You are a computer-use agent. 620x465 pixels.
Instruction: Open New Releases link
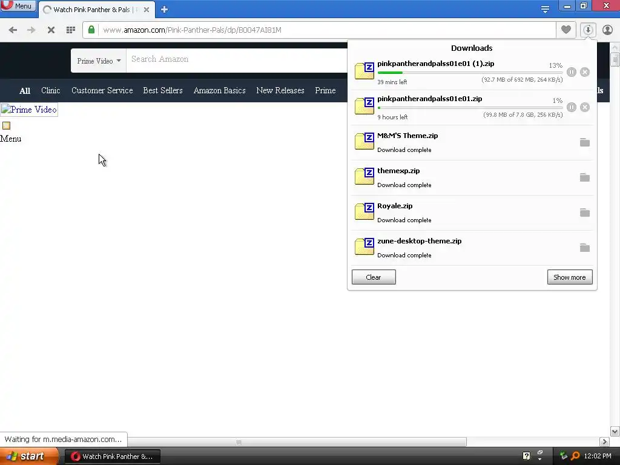(280, 91)
